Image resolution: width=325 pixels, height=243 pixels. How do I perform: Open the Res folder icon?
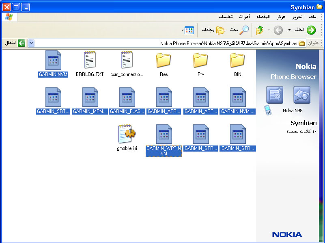pos(164,61)
